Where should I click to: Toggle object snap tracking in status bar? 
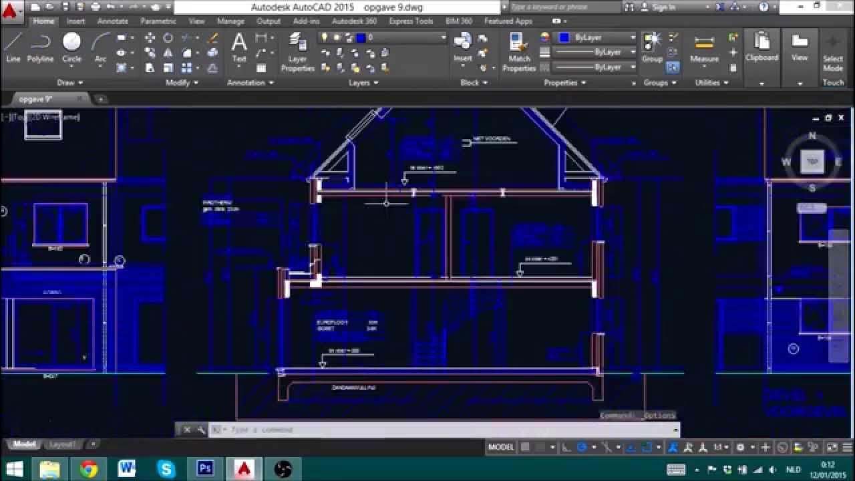tap(630, 447)
